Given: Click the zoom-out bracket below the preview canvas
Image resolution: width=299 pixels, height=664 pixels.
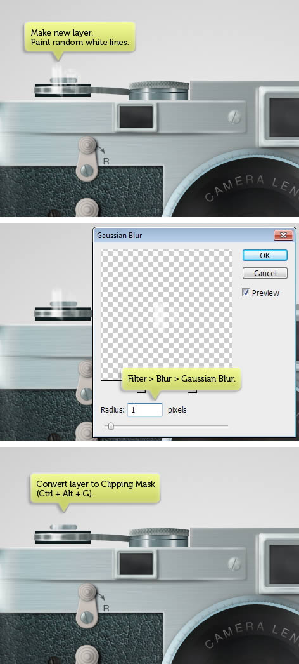Looking at the screenshot, I should click(x=141, y=392).
